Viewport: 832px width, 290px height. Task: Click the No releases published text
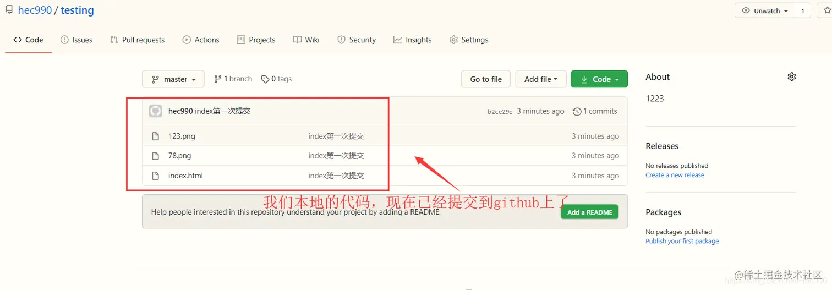pos(677,166)
